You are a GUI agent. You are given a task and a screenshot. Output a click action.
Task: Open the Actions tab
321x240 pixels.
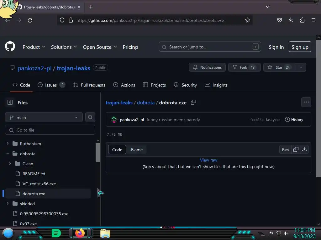124,85
